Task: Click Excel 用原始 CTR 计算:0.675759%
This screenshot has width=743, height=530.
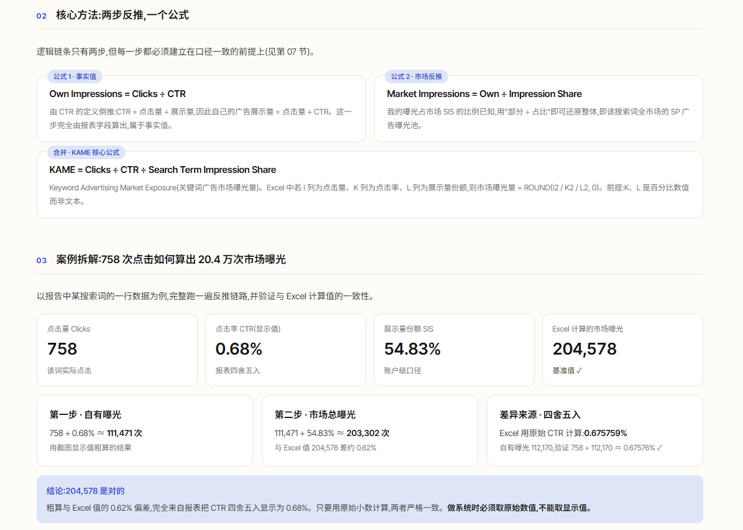Action: pos(563,434)
